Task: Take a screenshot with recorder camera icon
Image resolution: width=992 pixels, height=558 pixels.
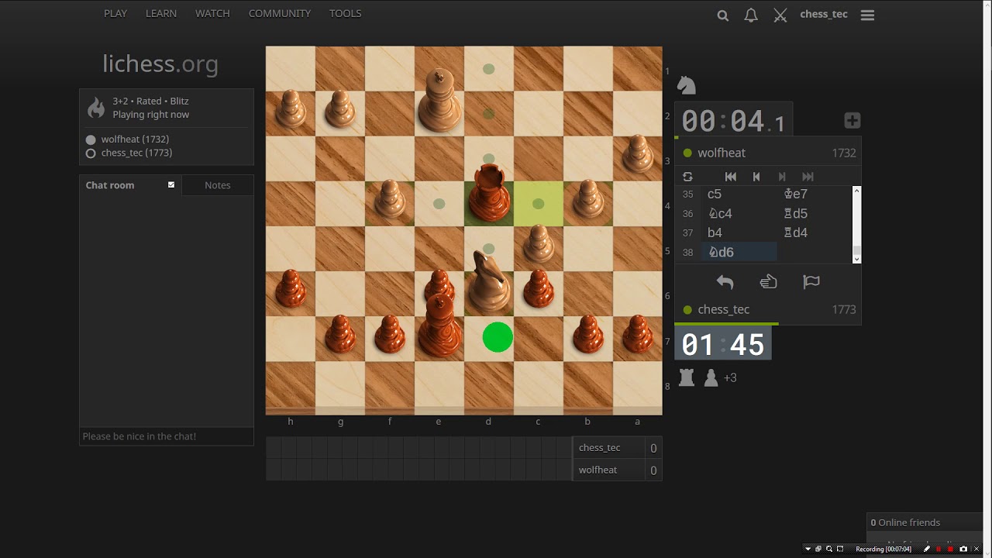Action: (x=963, y=549)
